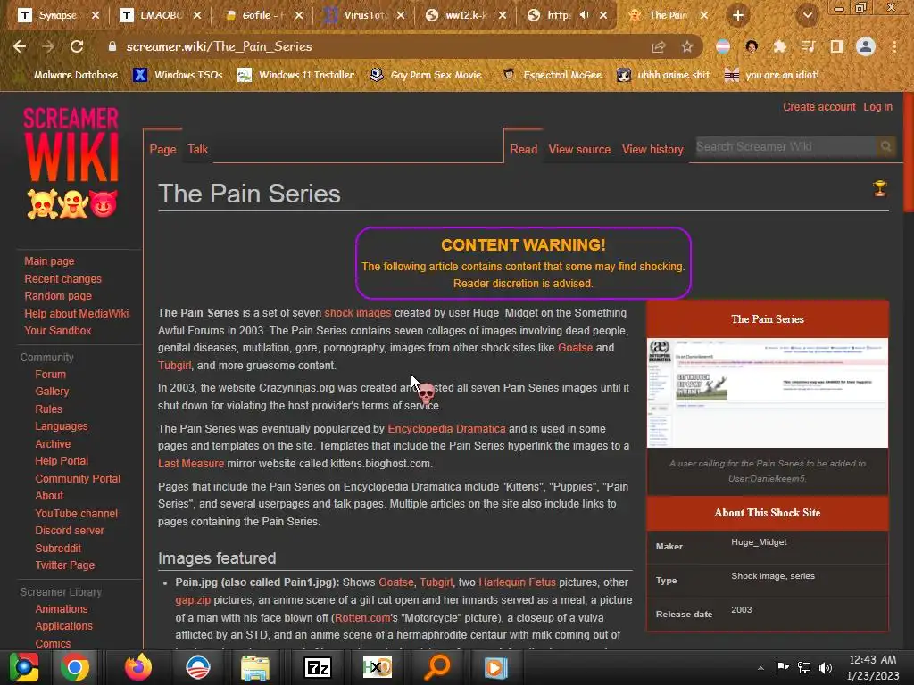The height and width of the screenshot is (685, 914).
Task: Open the taskbar clock showing 12:43 AM
Action: (872, 667)
